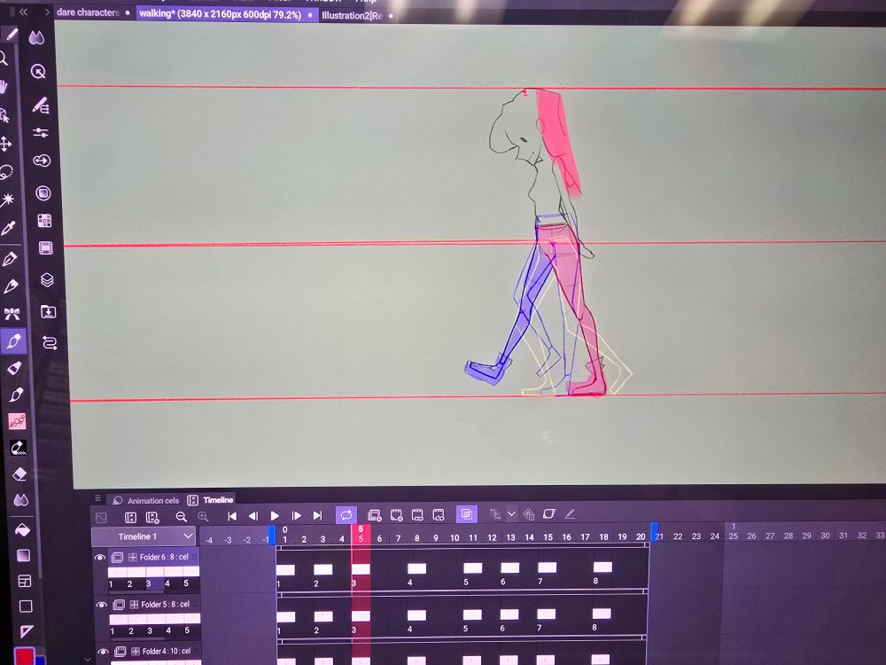This screenshot has height=665, width=886.
Task: Zoom in the timeline
Action: [x=203, y=516]
